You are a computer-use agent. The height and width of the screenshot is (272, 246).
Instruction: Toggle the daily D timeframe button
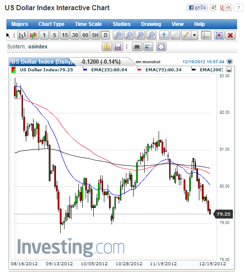(x=106, y=35)
